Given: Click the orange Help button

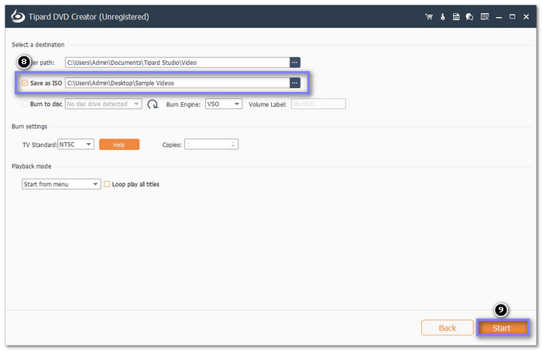Looking at the screenshot, I should pyautogui.click(x=118, y=144).
